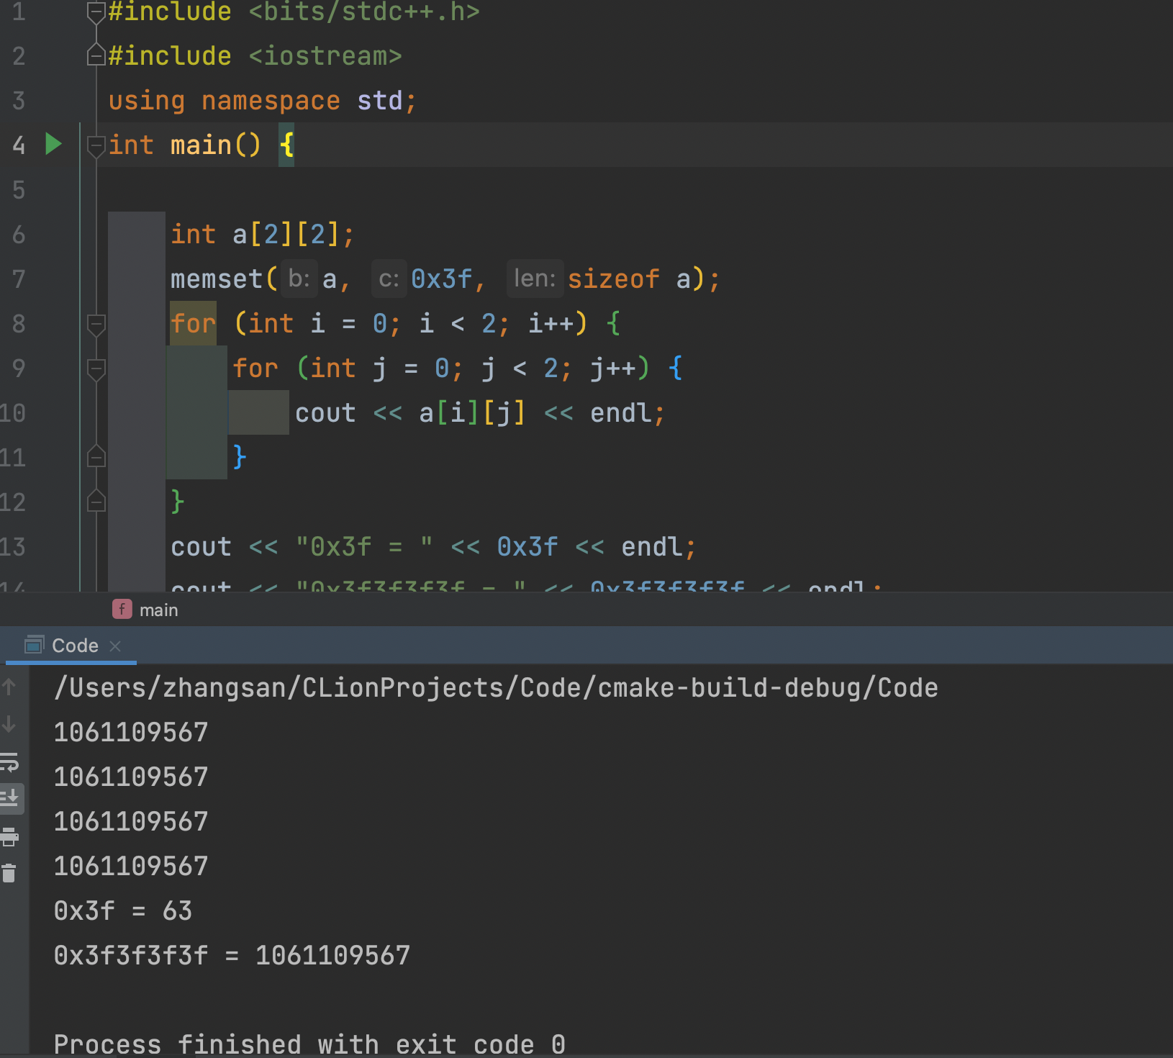Image resolution: width=1173 pixels, height=1058 pixels.
Task: Click the fold end marker on line 11
Action: click(96, 456)
